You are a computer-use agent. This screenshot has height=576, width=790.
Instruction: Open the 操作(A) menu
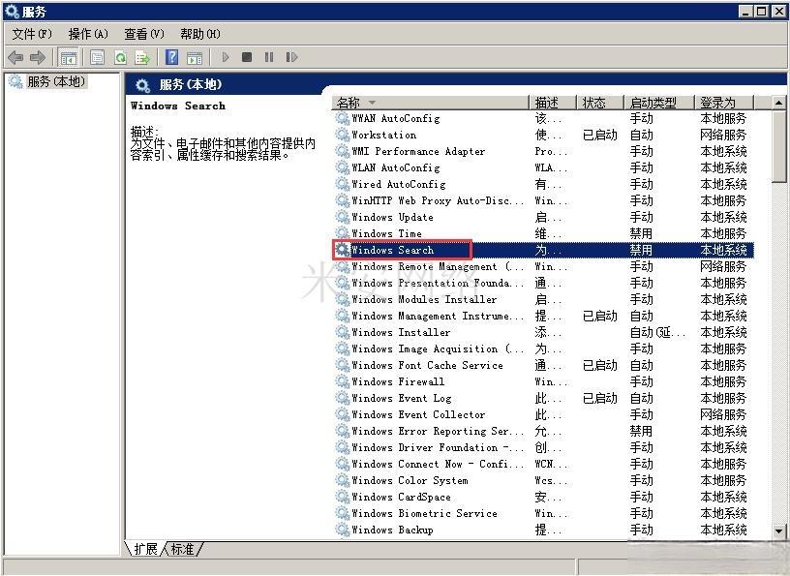(88, 34)
